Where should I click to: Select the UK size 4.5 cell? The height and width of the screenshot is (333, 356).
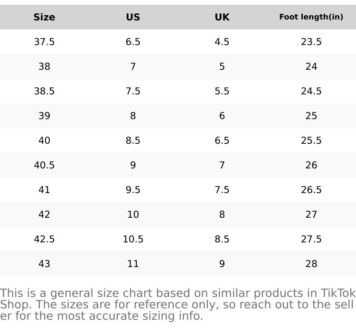[x=222, y=42]
